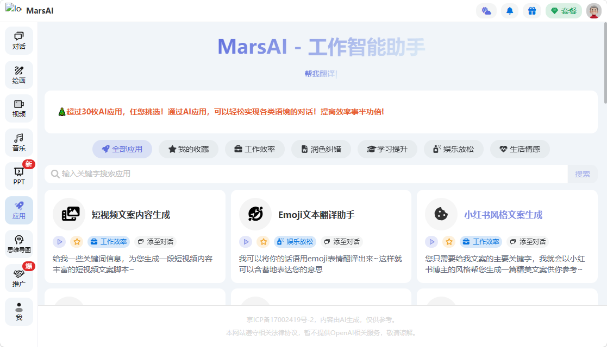Screen dimensions: 607x347
Task: Click 添至对话 on 短视频文案内容生成 card
Action: pyautogui.click(x=155, y=242)
